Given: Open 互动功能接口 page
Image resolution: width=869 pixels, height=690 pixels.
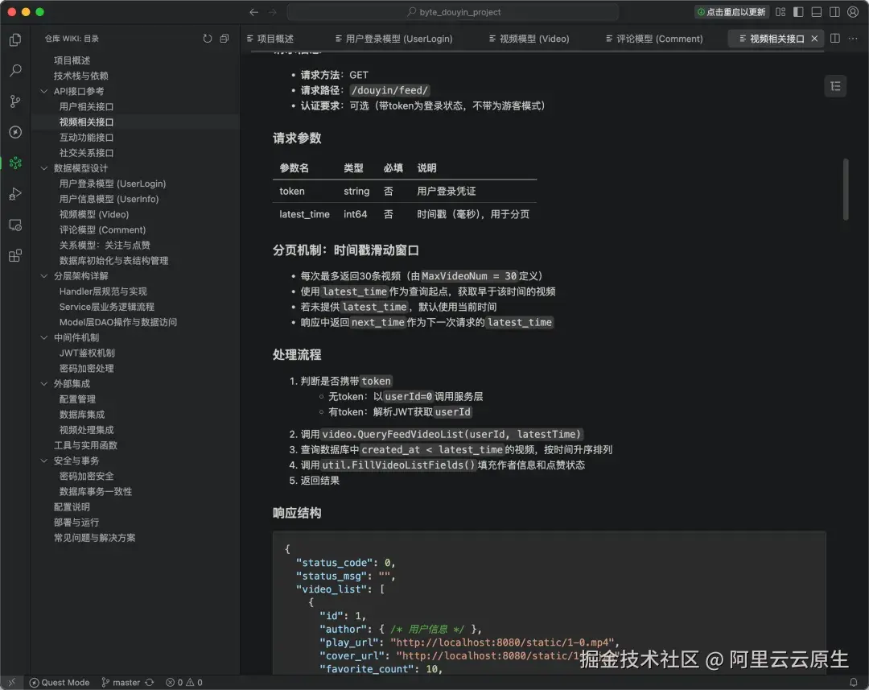Looking at the screenshot, I should (86, 137).
